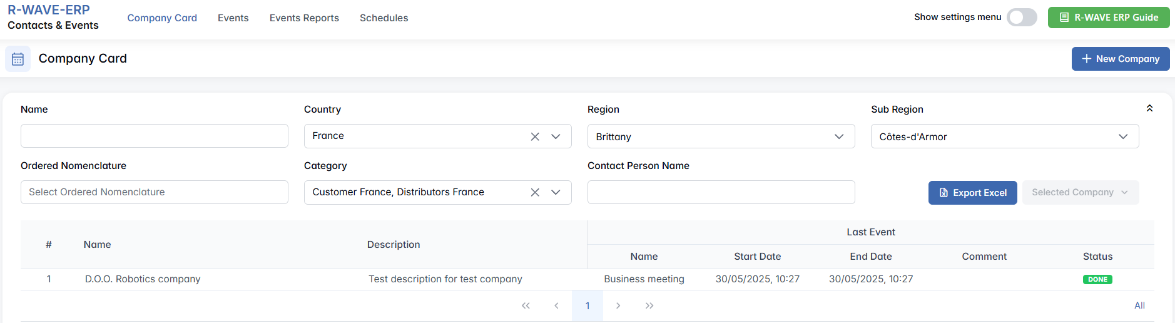1175x323 pixels.
Task: Switch to the Schedules tab
Action: [x=384, y=18]
